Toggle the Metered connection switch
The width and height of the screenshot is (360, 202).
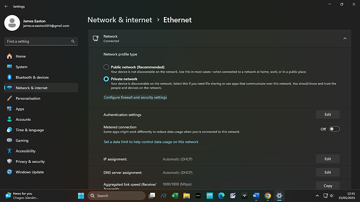coord(334,129)
